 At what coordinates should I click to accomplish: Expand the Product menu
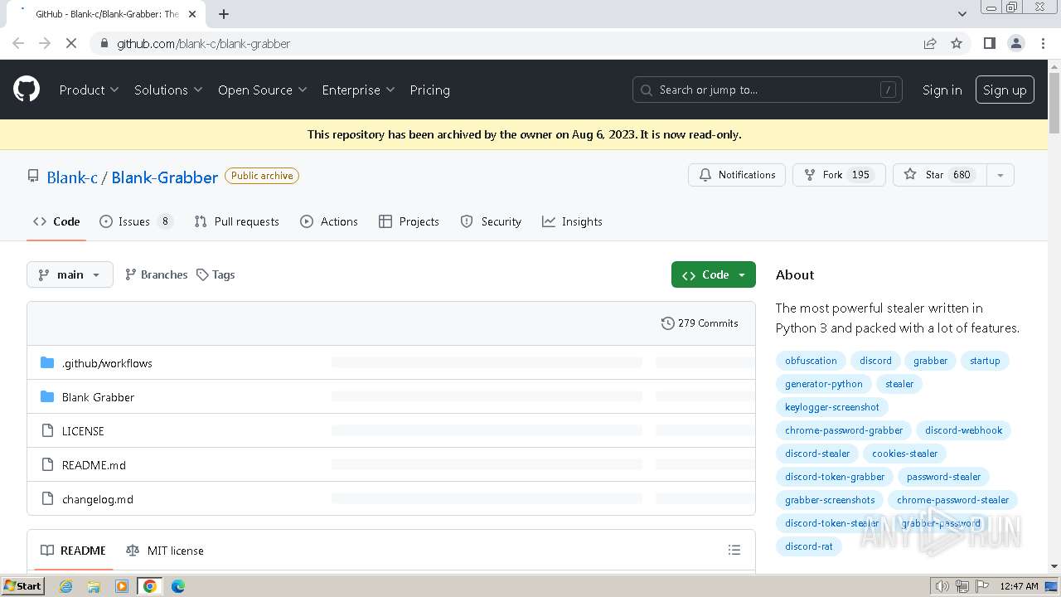click(89, 90)
